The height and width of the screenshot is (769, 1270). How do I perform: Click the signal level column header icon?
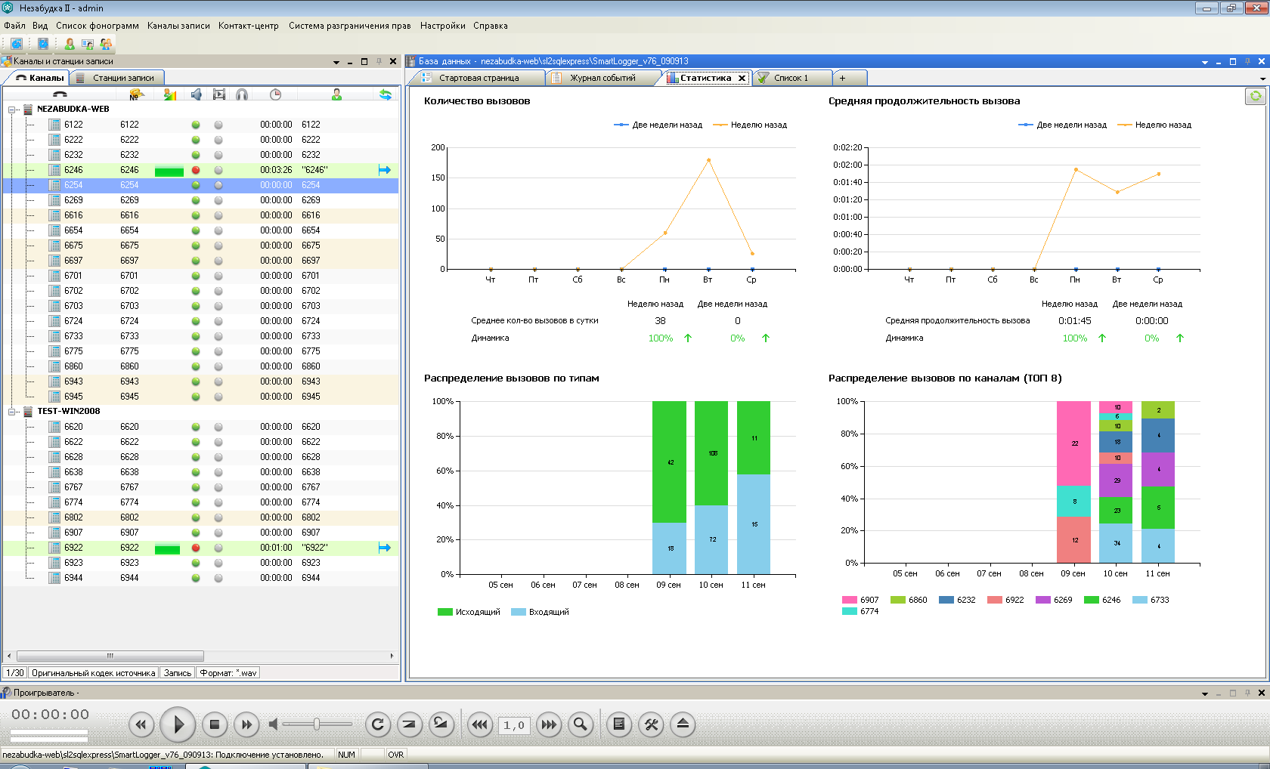170,94
